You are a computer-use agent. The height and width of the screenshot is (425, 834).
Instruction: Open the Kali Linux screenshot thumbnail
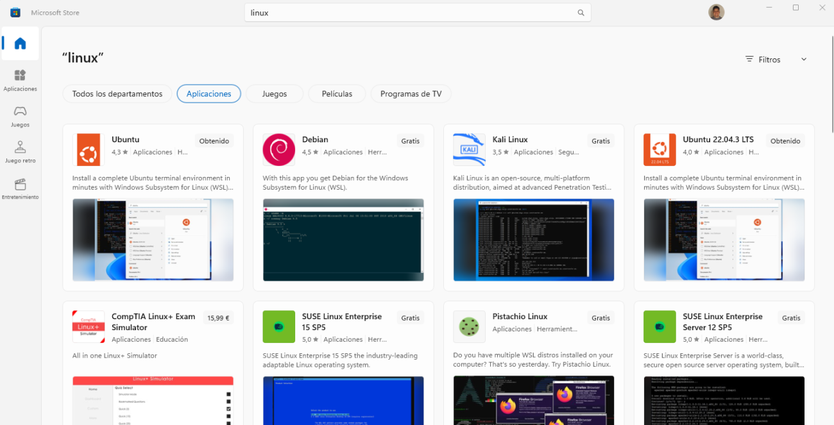click(x=533, y=240)
